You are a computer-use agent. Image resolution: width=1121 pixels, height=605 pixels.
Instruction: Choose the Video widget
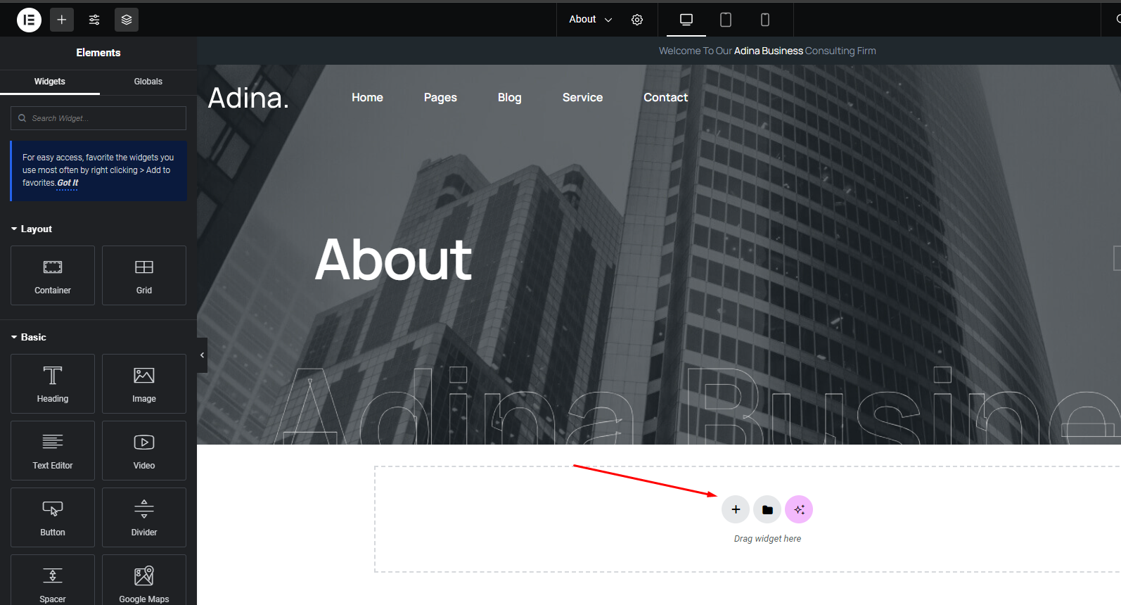(144, 450)
